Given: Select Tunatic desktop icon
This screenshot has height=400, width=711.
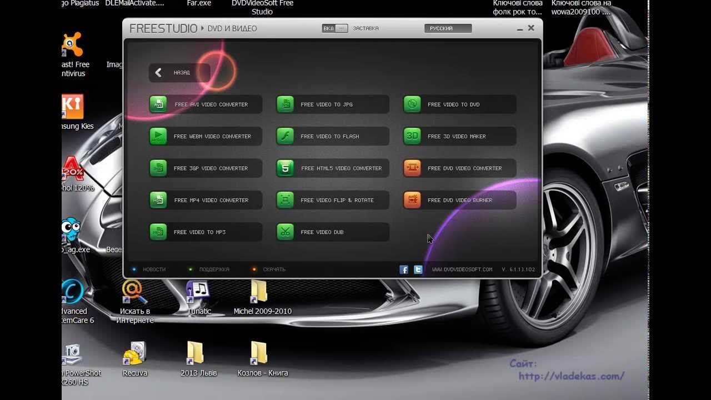Looking at the screenshot, I should (x=198, y=298).
